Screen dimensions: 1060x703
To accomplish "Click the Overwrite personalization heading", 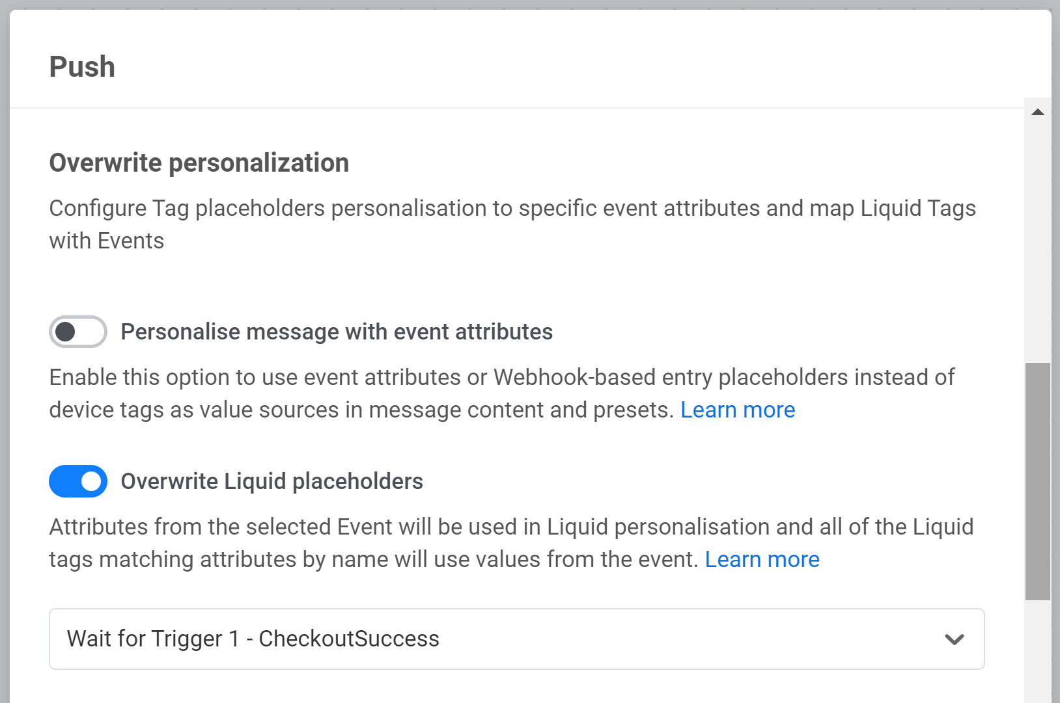I will 199,163.
